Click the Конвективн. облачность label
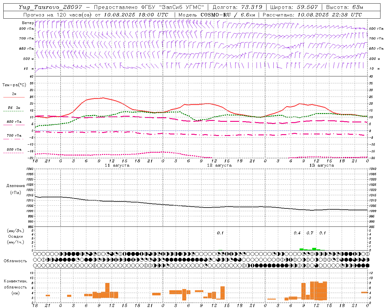 tap(15, 284)
